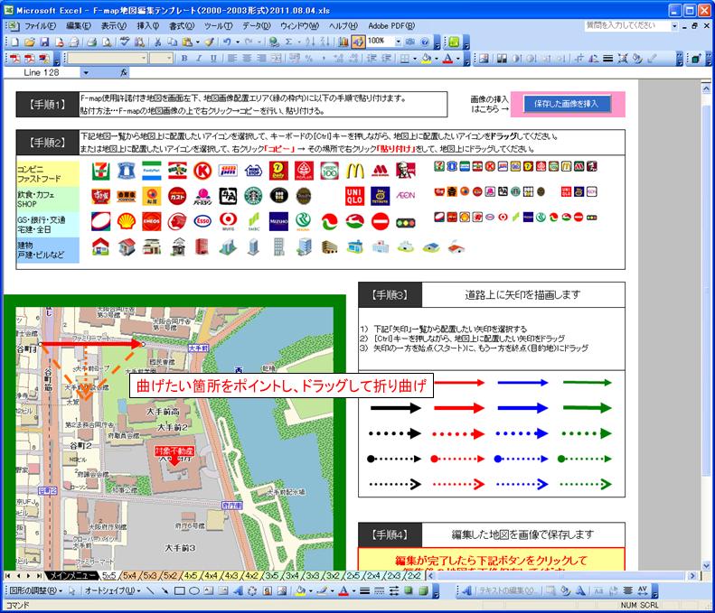
Task: Select the thin red solid arrow
Action: point(458,383)
